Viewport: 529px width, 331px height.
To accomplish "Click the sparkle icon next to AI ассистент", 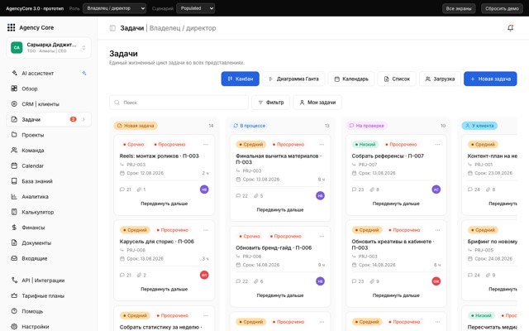I will 84,73.
